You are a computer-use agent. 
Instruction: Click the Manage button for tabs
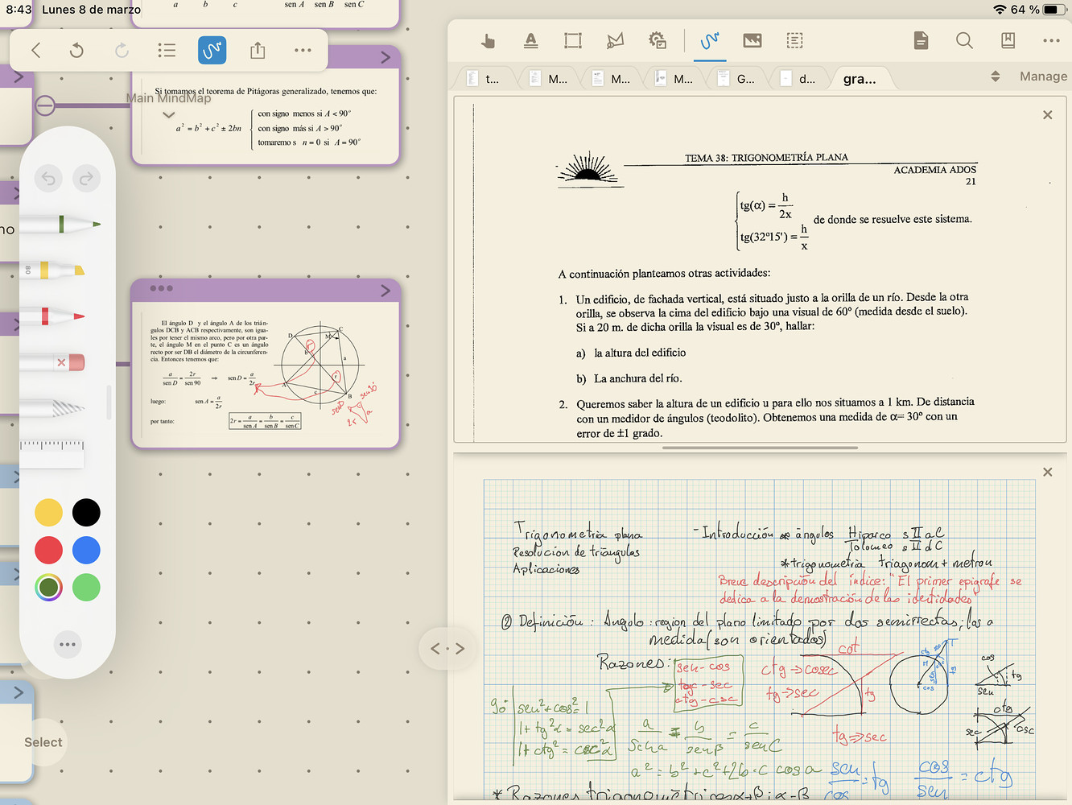(1043, 76)
